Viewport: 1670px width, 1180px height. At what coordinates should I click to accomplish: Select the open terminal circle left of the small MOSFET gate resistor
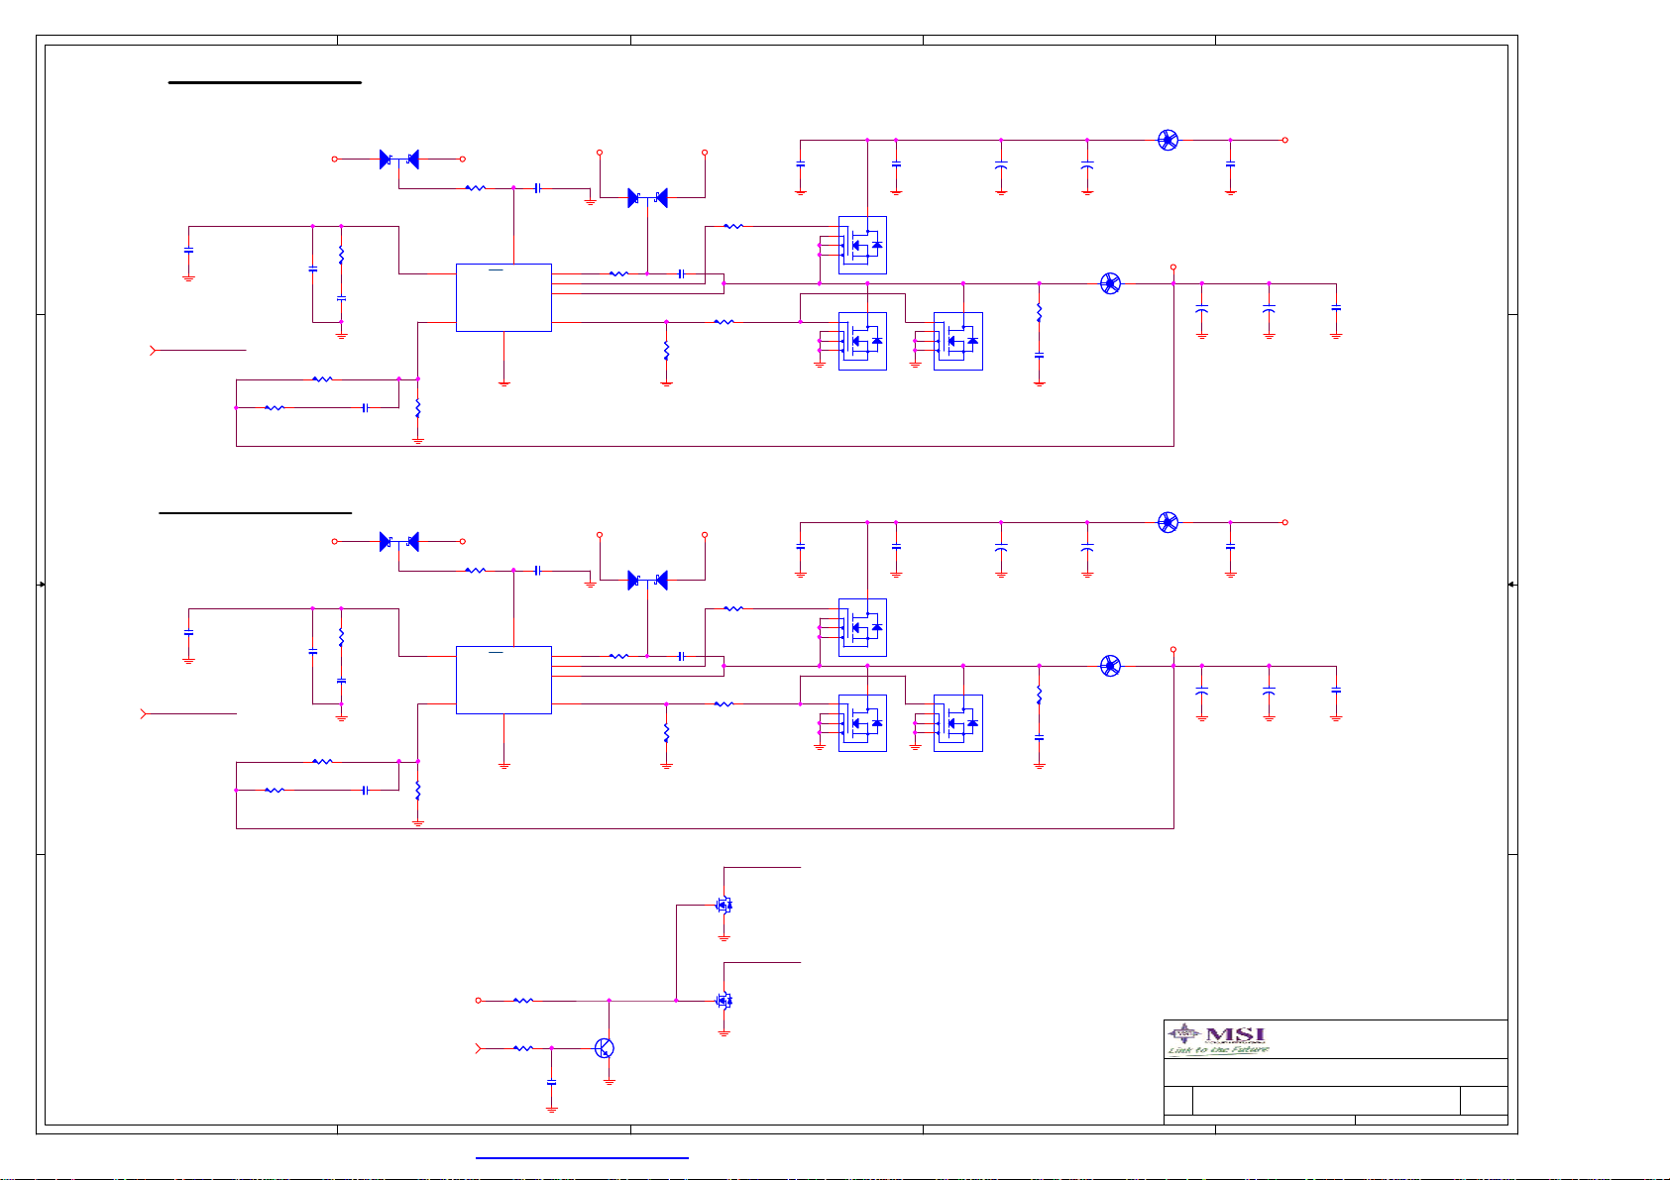[x=479, y=1001]
